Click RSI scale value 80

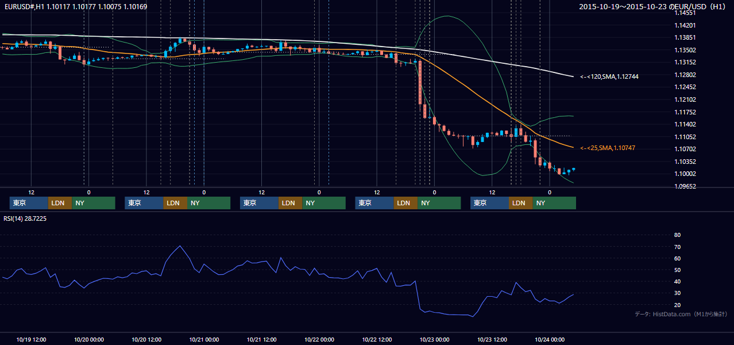pos(677,235)
